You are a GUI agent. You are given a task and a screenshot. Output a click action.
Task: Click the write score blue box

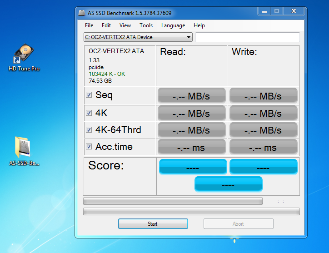click(264, 167)
